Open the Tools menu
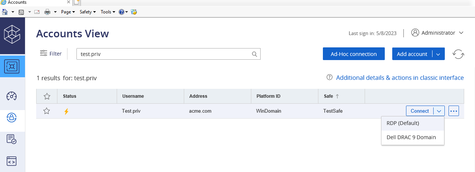 (x=108, y=12)
